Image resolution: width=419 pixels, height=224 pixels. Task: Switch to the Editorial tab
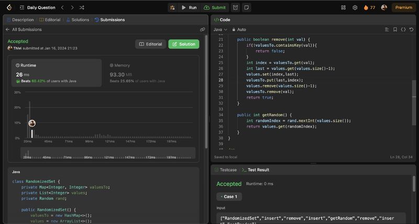point(50,20)
